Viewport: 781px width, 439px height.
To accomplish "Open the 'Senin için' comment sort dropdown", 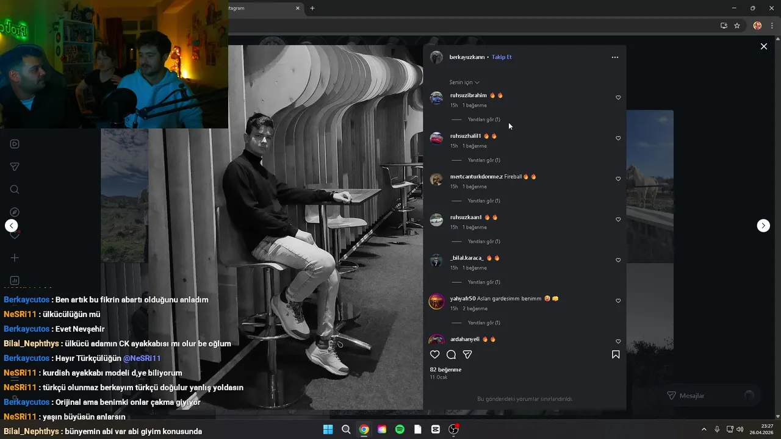I will (464, 82).
